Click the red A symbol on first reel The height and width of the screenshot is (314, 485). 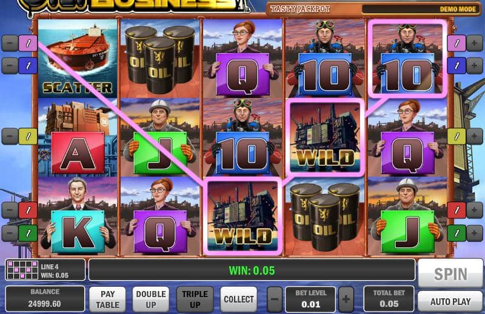78,138
